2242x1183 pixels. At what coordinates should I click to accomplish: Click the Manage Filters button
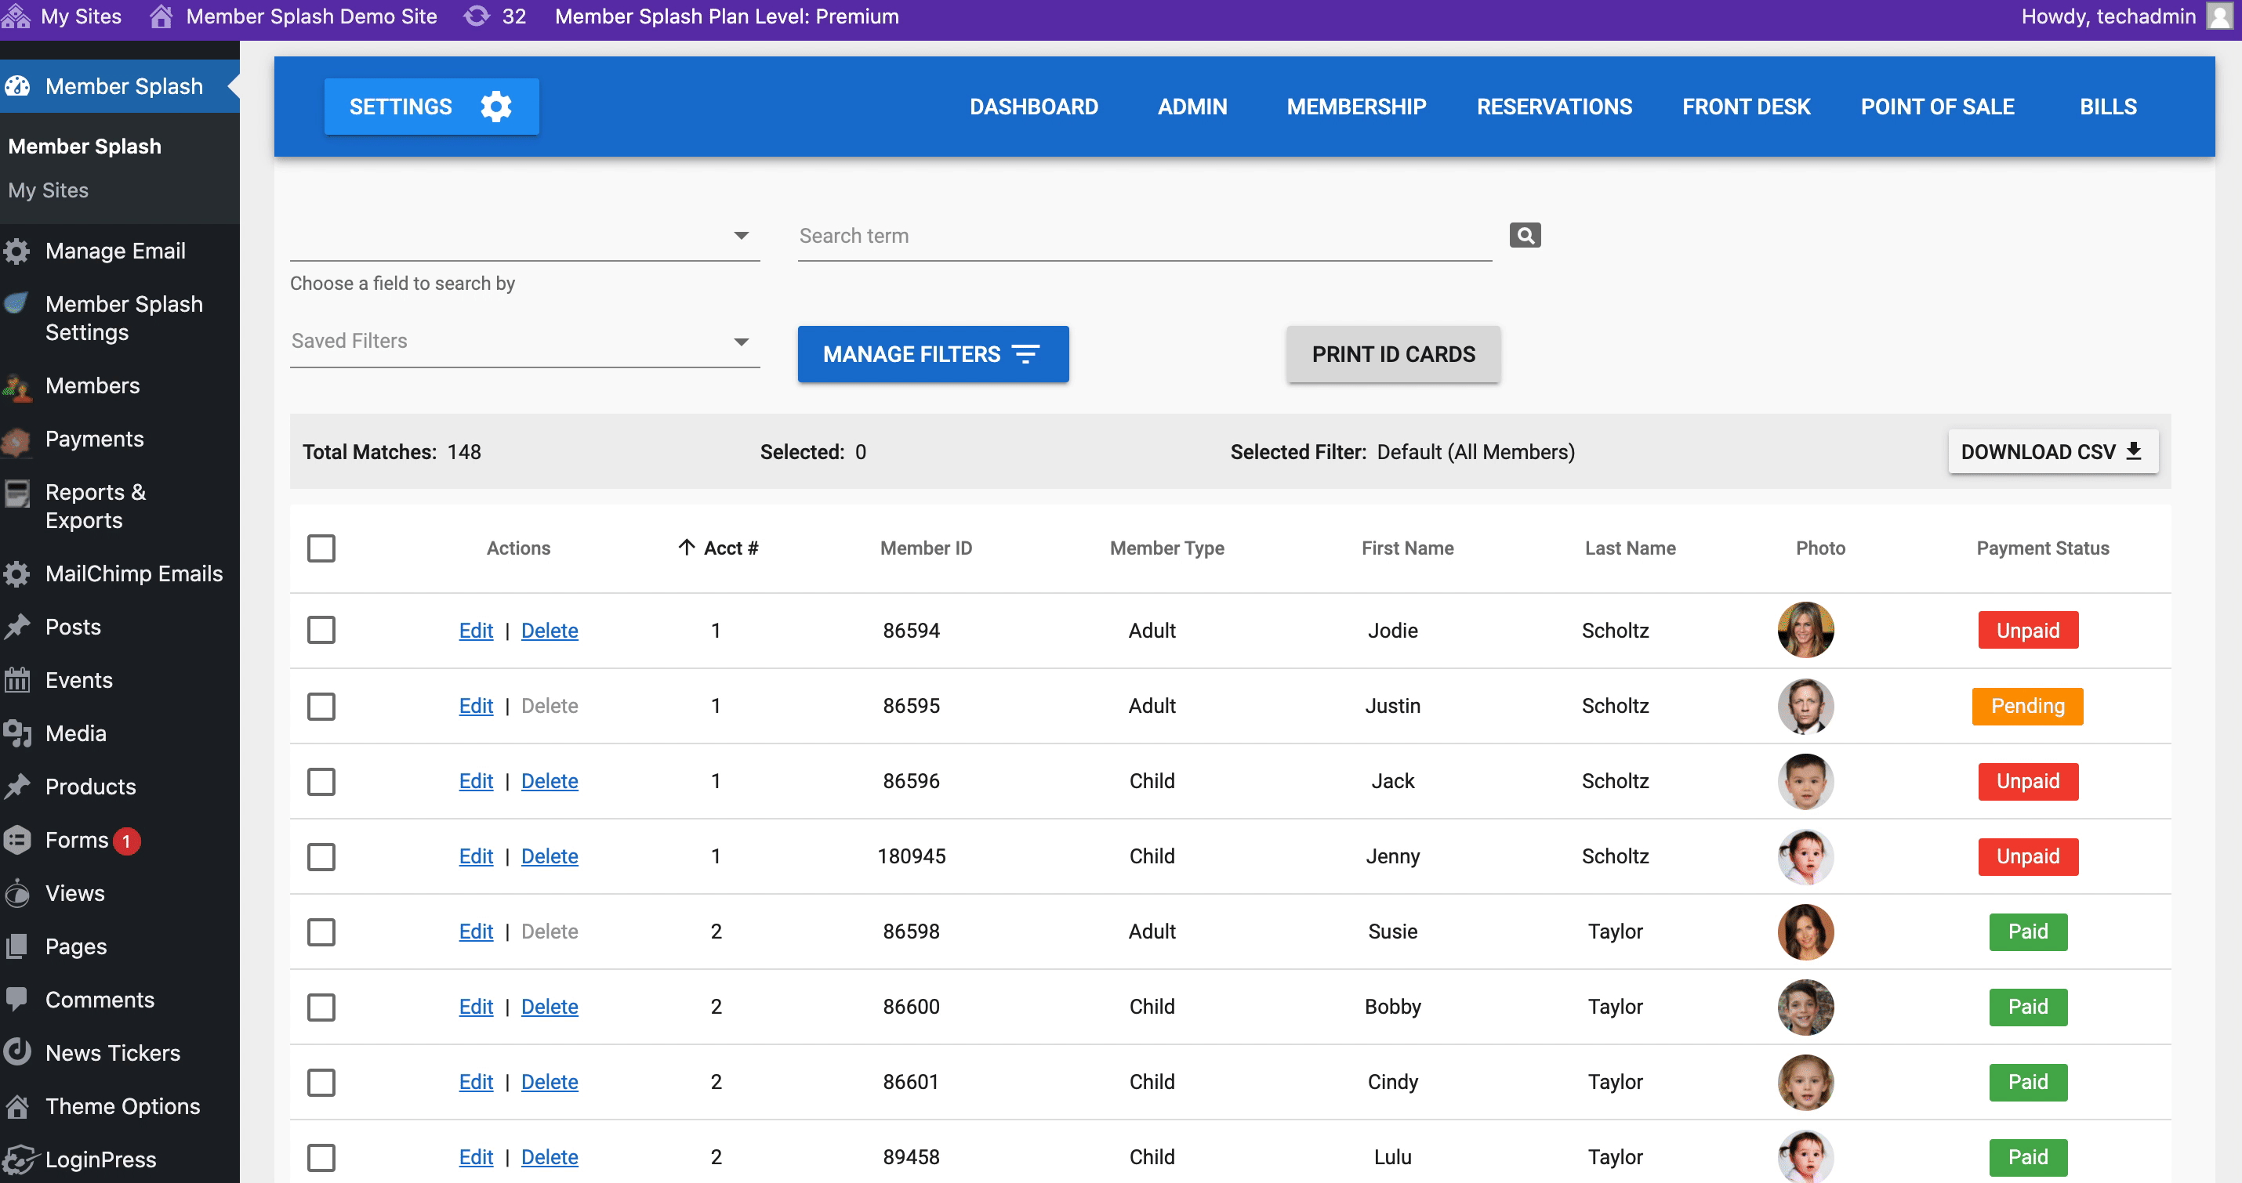click(933, 354)
